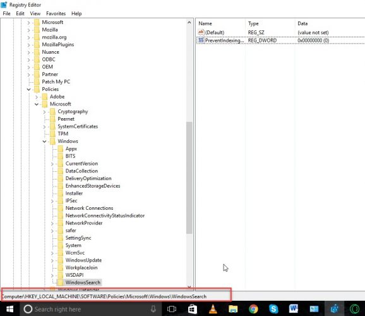This screenshot has width=365, height=316.
Task: Open Microsoft Store from taskbar
Action: pyautogui.click(x=193, y=309)
